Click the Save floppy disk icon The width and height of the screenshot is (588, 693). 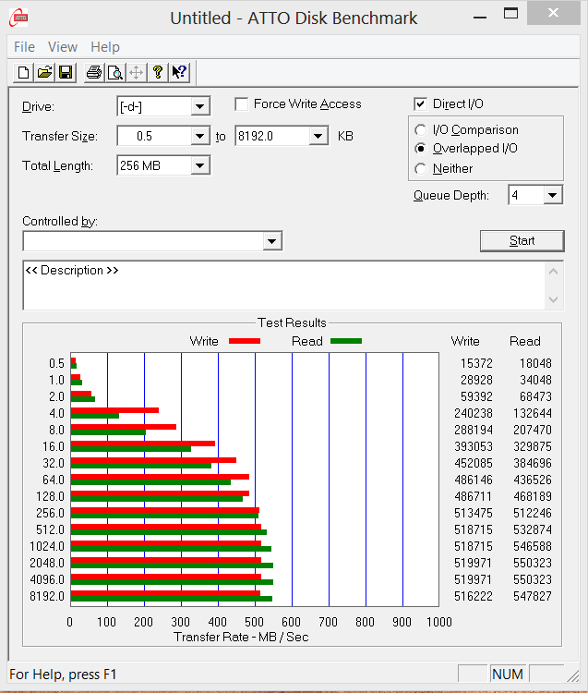point(66,72)
